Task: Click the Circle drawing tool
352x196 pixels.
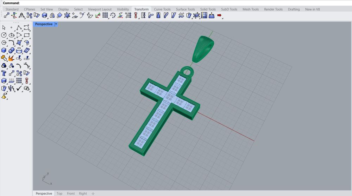Action: pyautogui.click(x=4, y=35)
